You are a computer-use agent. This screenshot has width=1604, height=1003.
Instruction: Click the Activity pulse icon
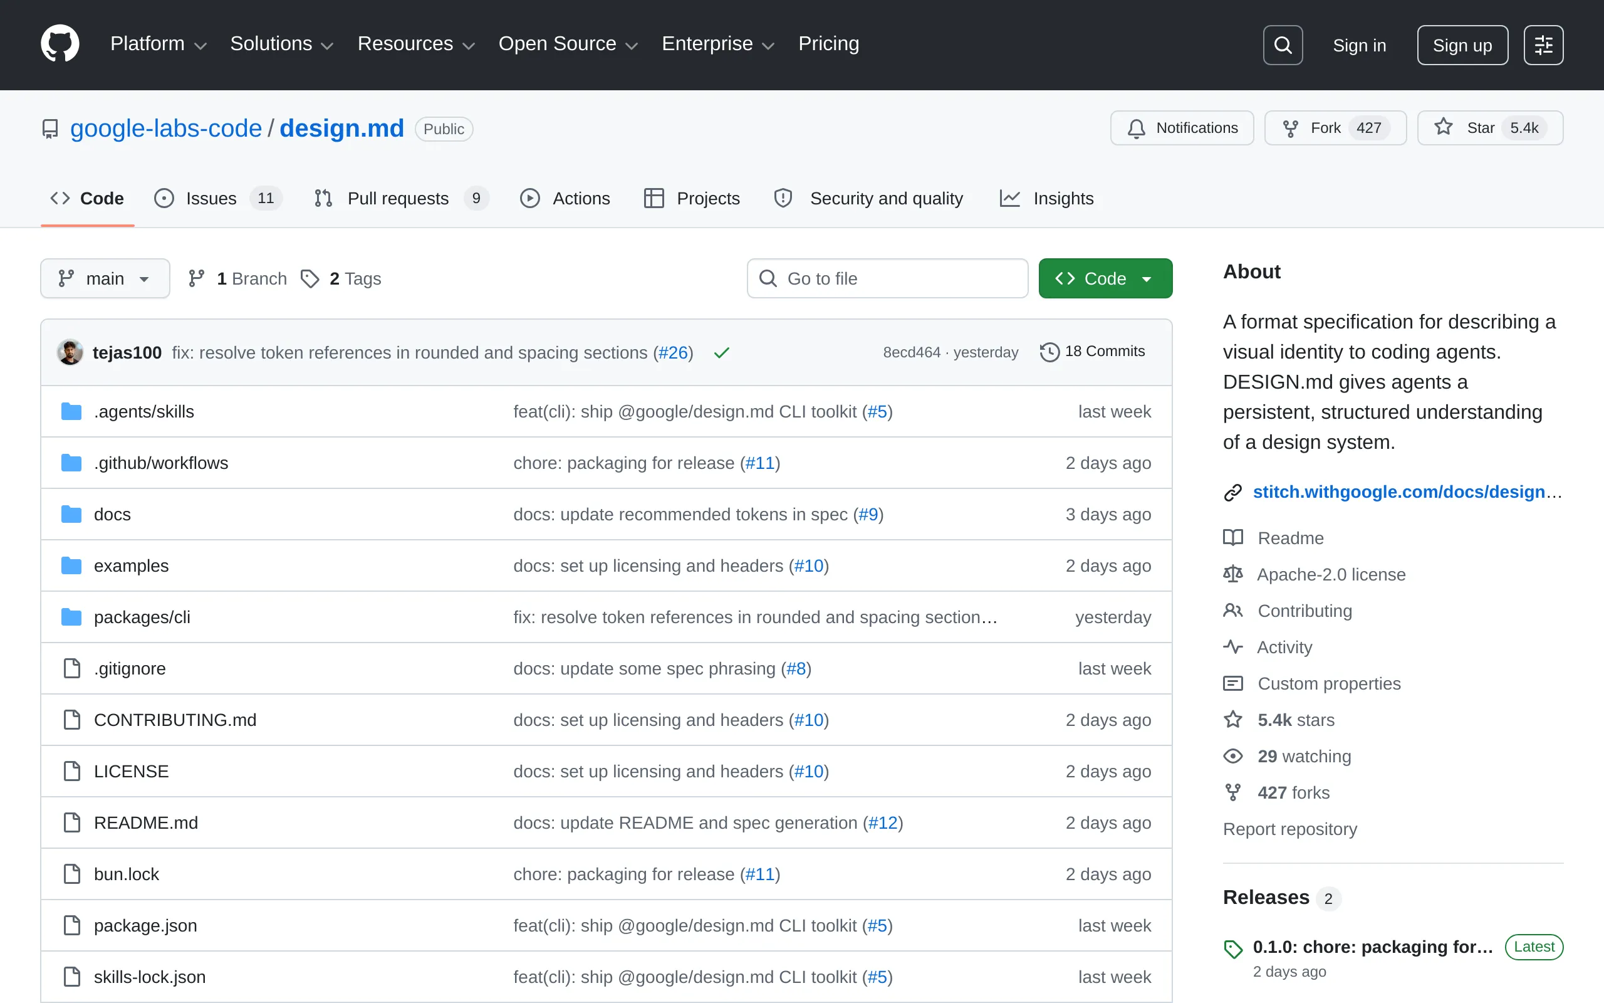tap(1233, 647)
